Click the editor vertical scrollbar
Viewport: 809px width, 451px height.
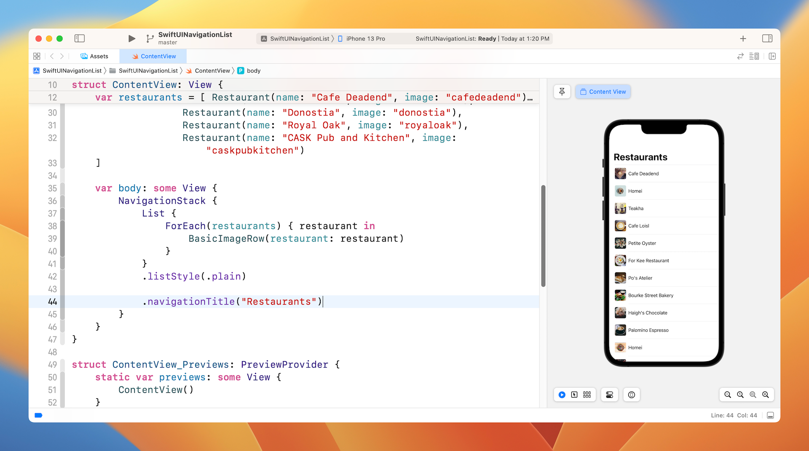[543, 236]
